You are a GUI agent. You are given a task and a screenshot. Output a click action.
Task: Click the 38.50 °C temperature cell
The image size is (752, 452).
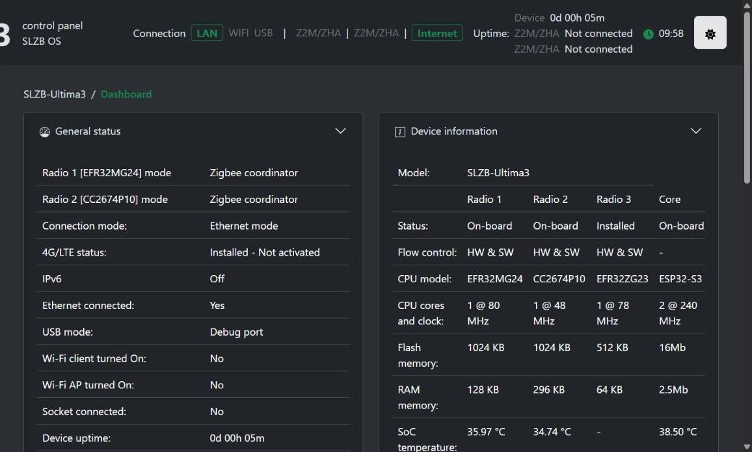click(678, 432)
